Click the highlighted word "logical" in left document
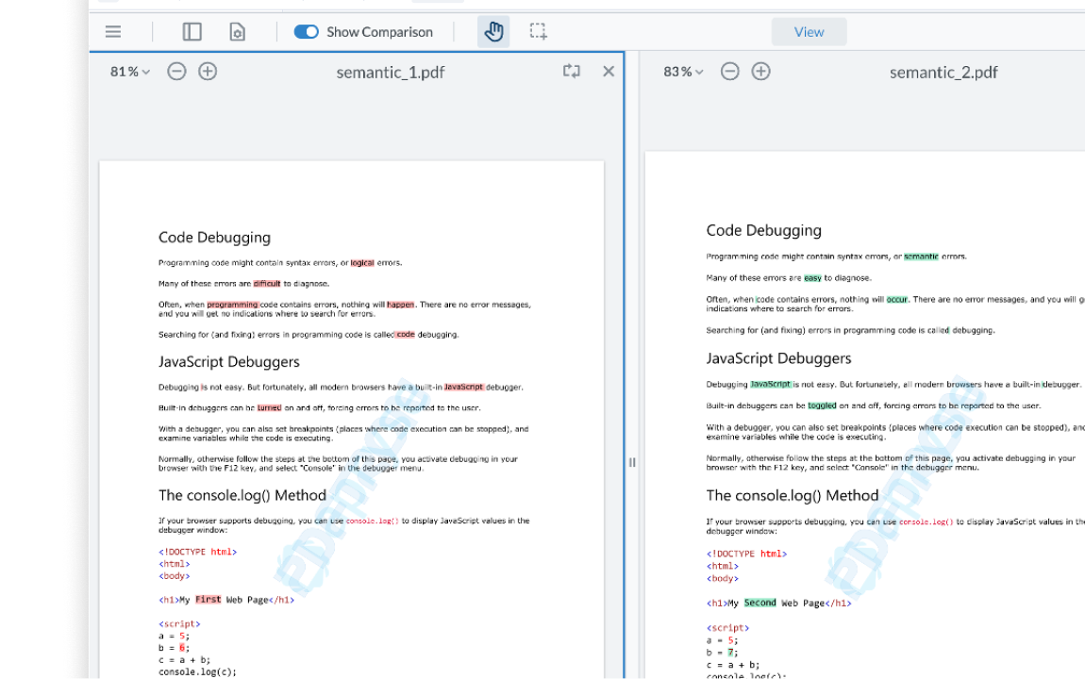Image resolution: width=1085 pixels, height=679 pixels. [x=362, y=263]
